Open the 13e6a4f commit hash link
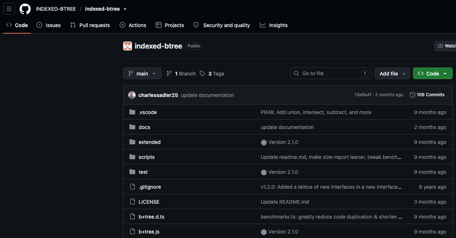The width and height of the screenshot is (456, 238). point(362,95)
